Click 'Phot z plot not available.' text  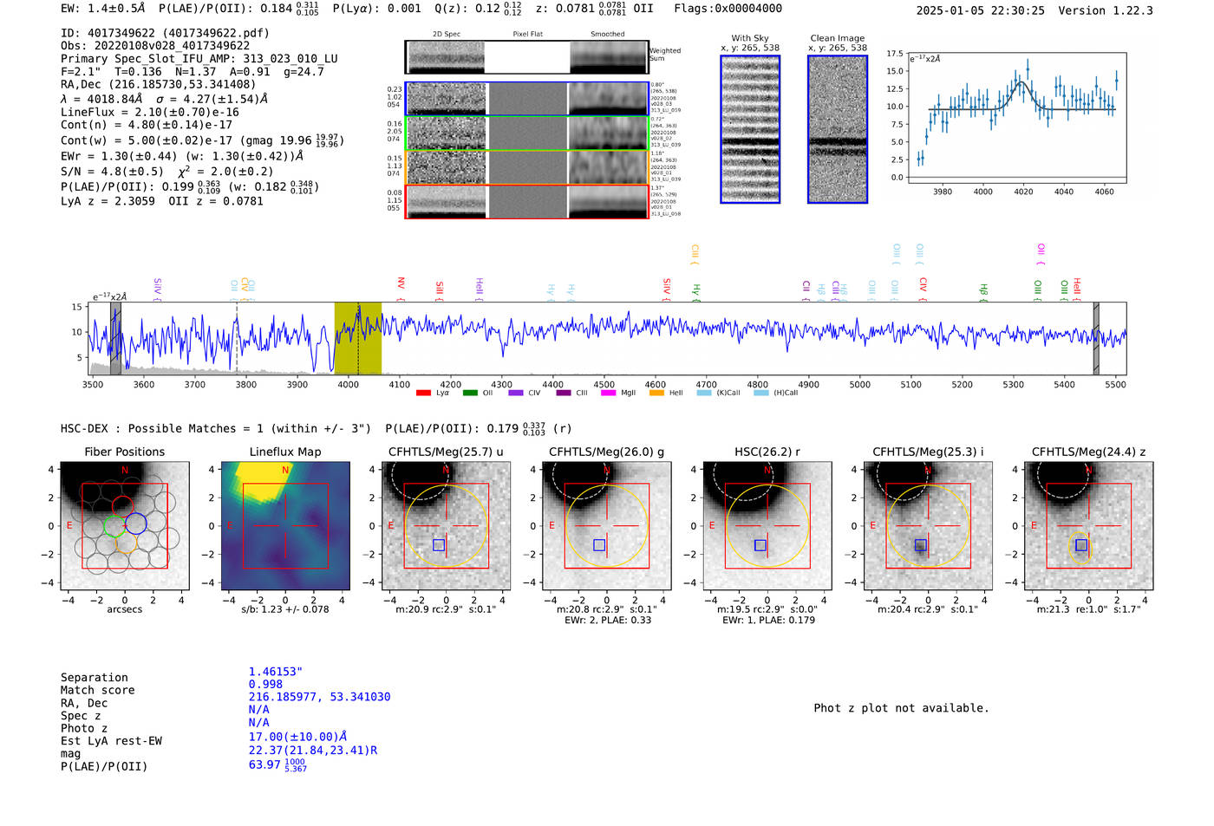[x=901, y=708]
